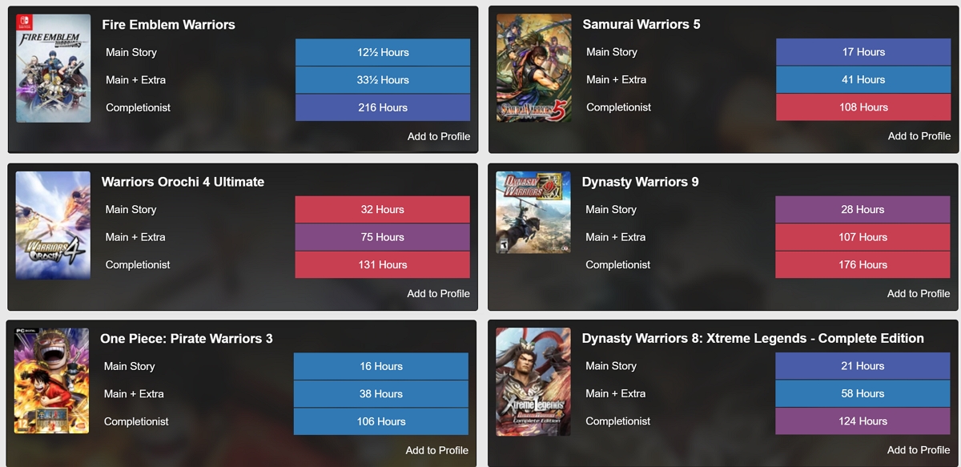Select the 33½ Hours Main + Extra bar
The image size is (961, 467).
(383, 80)
